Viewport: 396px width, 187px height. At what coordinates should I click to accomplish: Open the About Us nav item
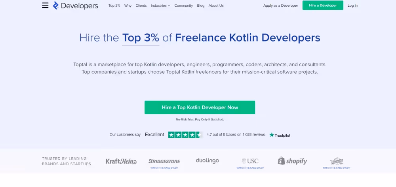coord(216,6)
